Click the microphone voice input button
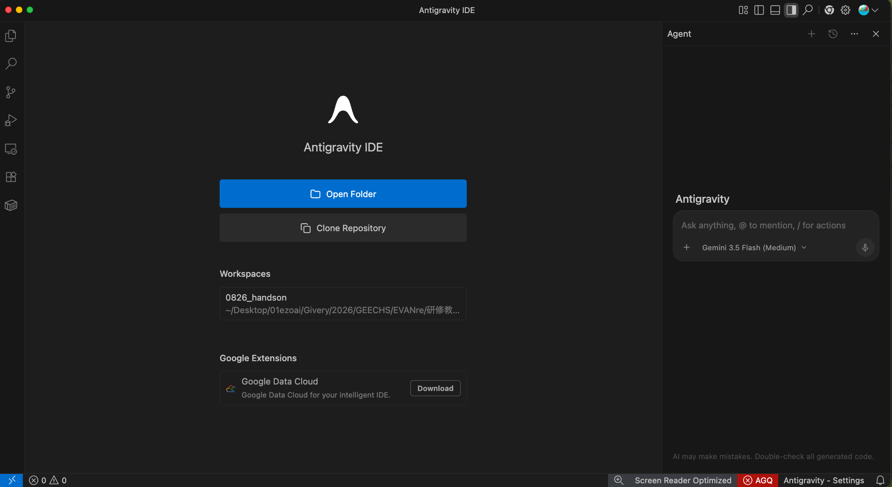This screenshot has width=892, height=487. click(x=865, y=247)
